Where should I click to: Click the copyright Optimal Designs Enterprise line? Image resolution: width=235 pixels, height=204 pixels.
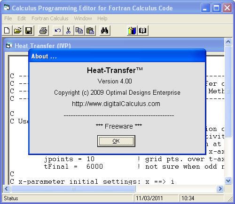click(117, 92)
